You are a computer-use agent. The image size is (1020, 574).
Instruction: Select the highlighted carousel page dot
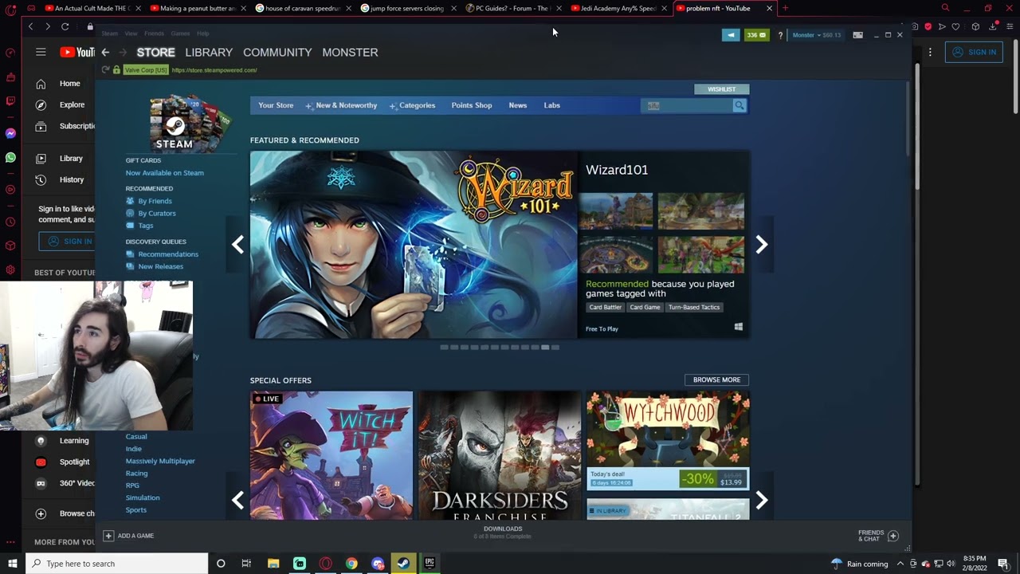545,348
